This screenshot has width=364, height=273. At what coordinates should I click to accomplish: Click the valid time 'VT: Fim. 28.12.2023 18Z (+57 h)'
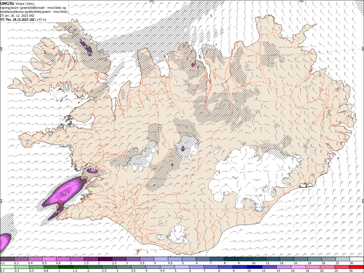(23, 20)
